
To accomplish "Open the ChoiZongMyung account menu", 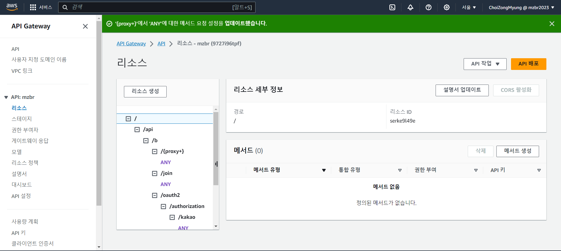I will click(522, 7).
